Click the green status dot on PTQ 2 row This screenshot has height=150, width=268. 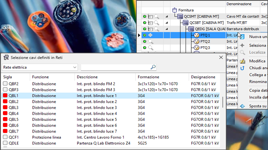click(144, 41)
